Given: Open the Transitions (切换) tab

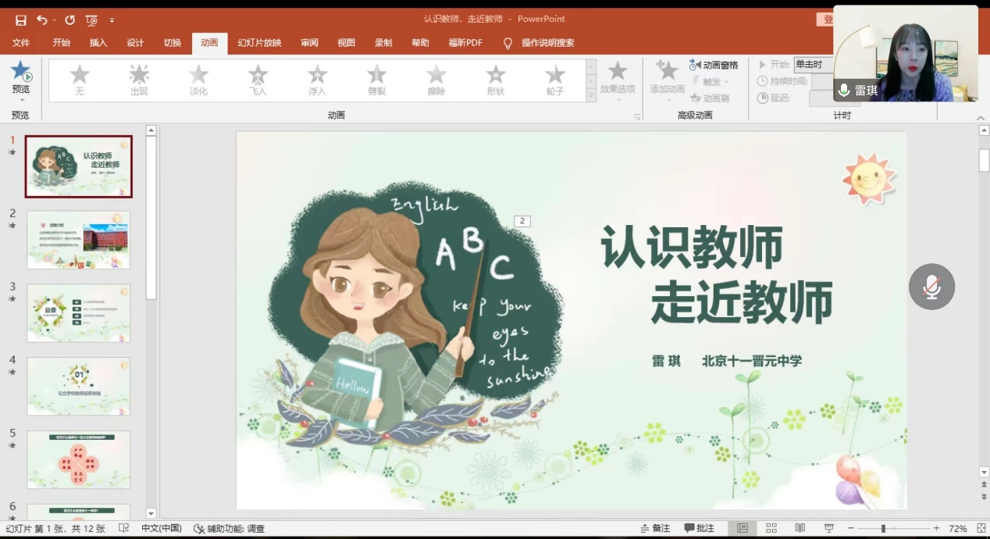Looking at the screenshot, I should [172, 43].
